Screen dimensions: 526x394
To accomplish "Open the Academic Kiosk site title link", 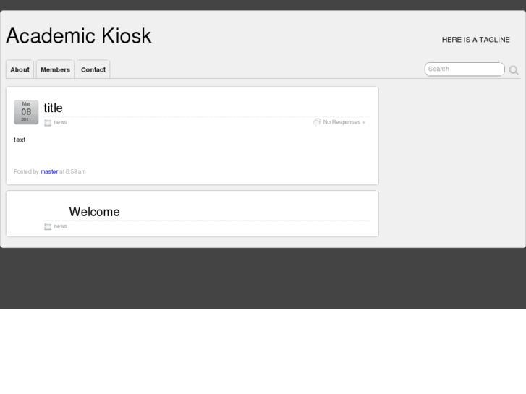I will click(x=79, y=36).
